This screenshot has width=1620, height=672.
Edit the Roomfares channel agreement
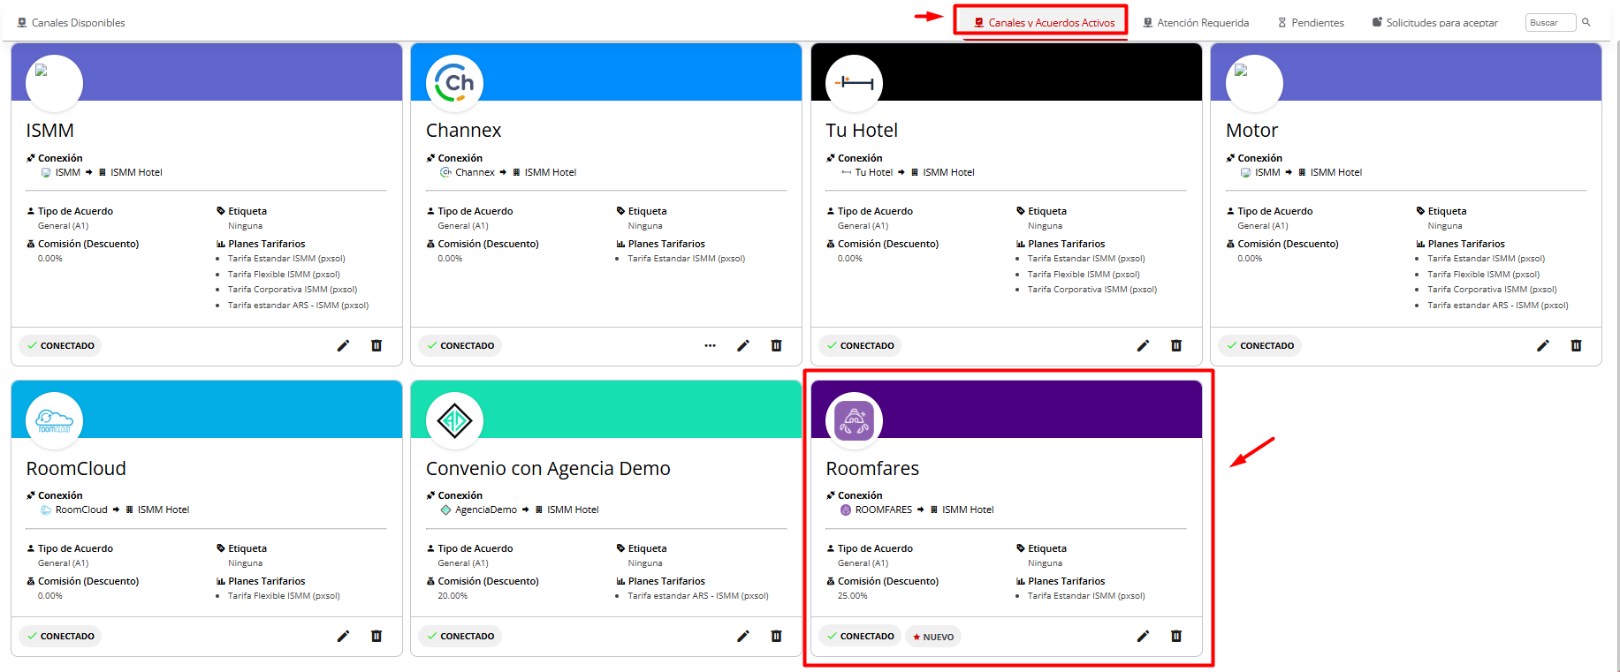coord(1143,636)
